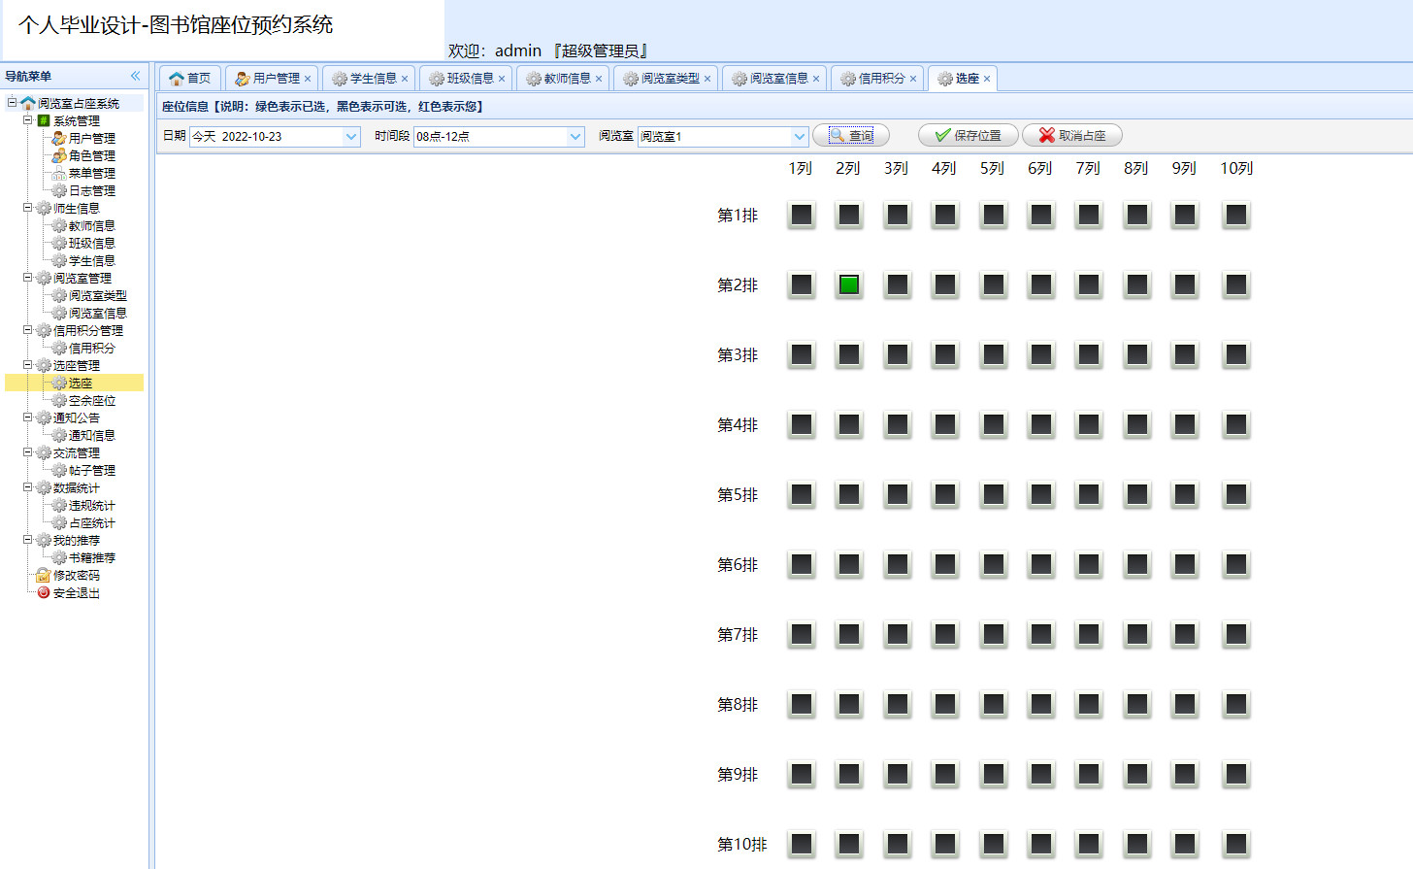Switch to the 首页 tab
Image resolution: width=1413 pixels, height=869 pixels.
point(190,79)
